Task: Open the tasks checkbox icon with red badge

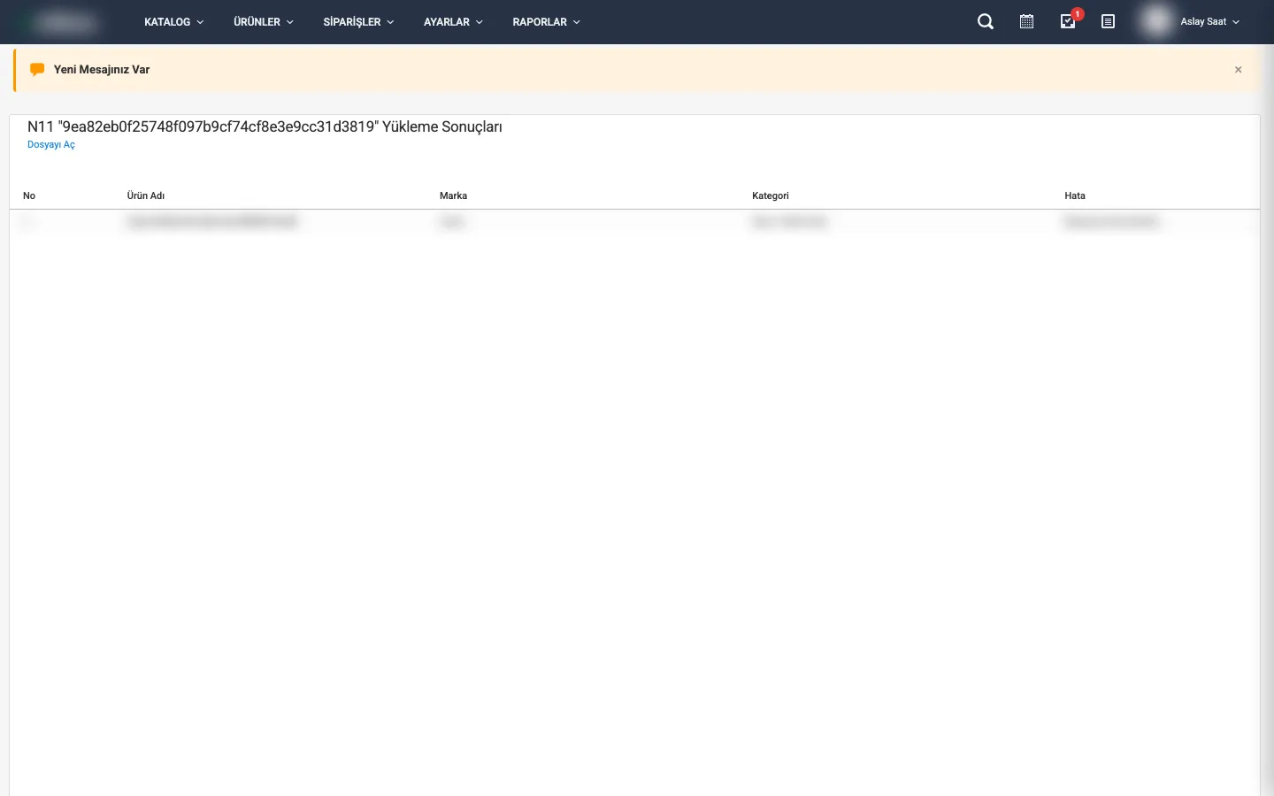Action: tap(1068, 22)
